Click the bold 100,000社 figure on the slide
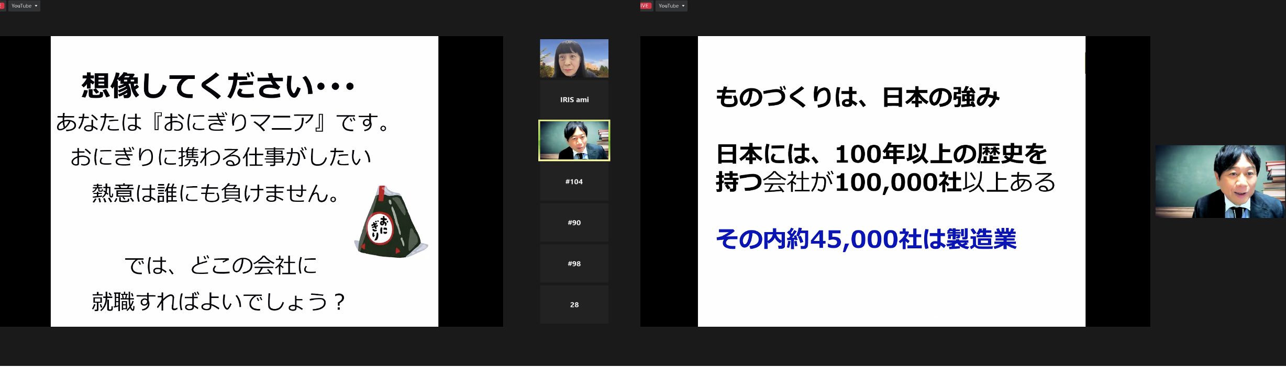 click(899, 182)
